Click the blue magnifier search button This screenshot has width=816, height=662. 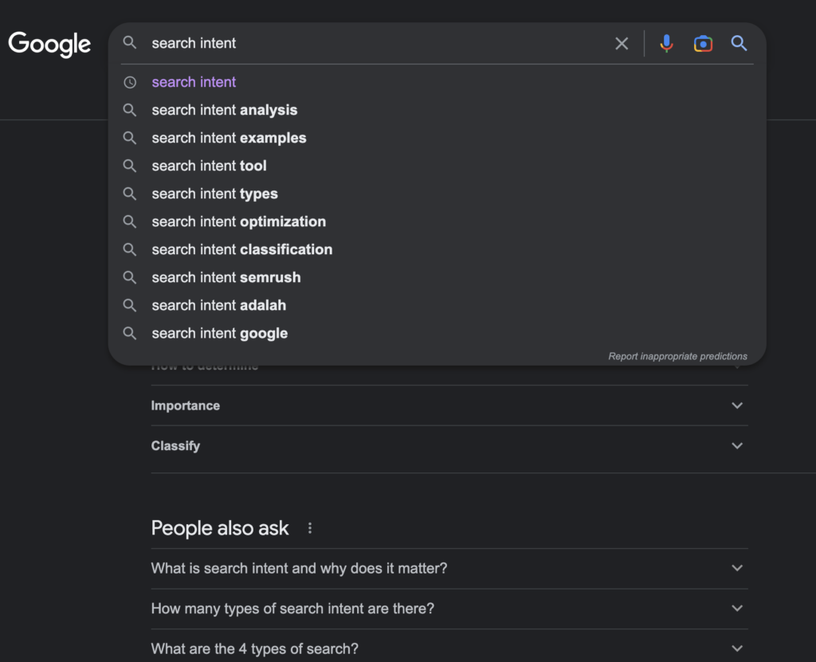(739, 44)
